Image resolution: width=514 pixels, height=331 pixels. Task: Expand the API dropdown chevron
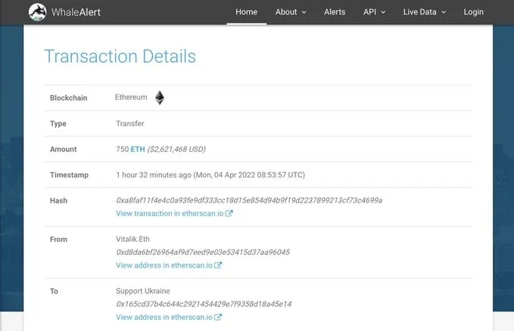click(x=383, y=12)
